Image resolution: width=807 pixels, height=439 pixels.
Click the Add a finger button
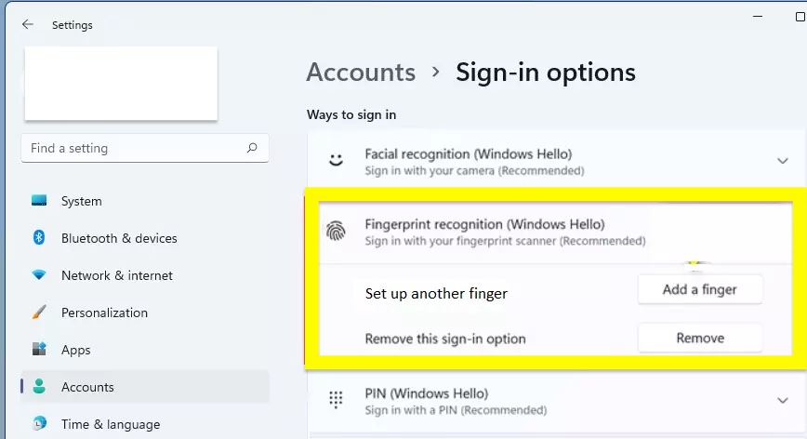pyautogui.click(x=700, y=289)
